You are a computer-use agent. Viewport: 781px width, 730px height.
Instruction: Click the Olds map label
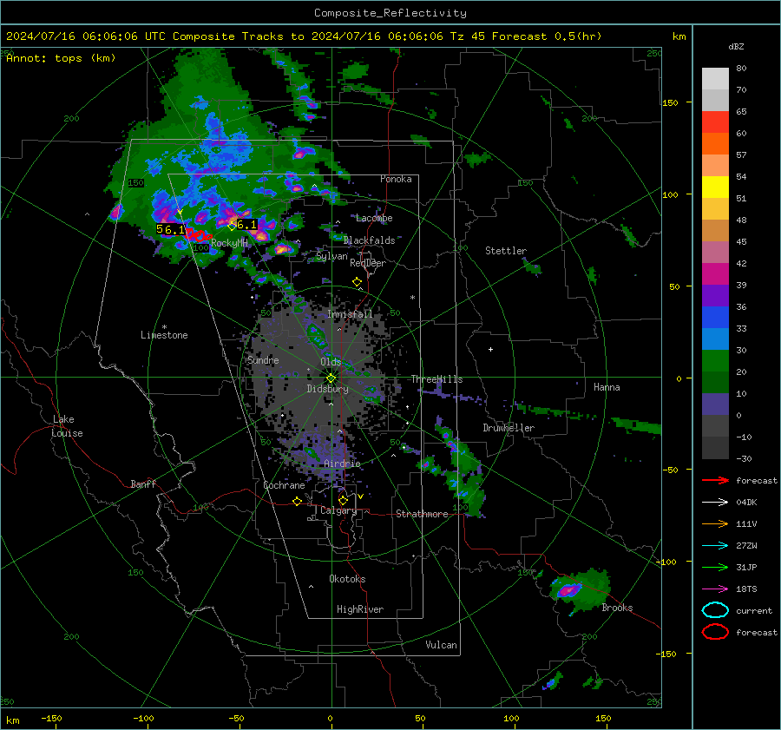click(x=331, y=362)
